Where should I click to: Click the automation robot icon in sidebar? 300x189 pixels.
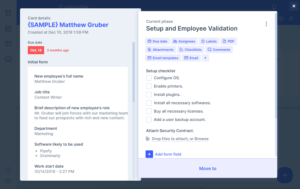pyautogui.click(x=8, y=59)
